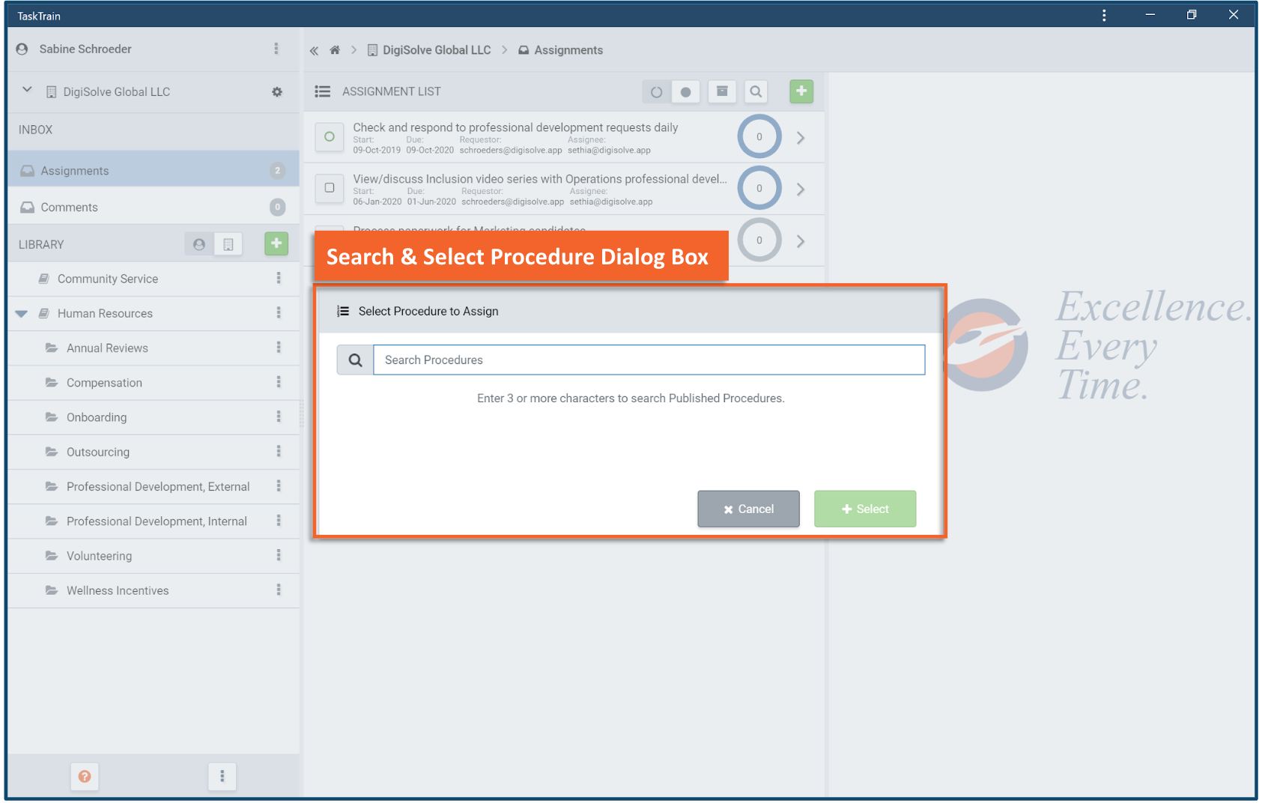Open the Volunteering folder

(x=99, y=556)
